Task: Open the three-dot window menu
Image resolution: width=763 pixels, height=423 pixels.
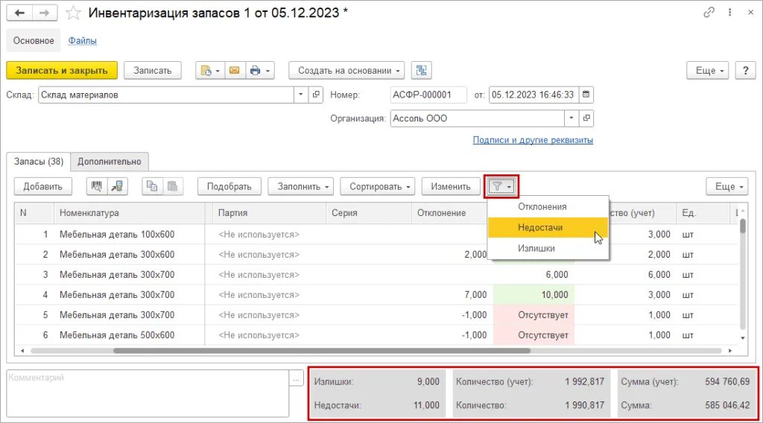Action: (730, 13)
